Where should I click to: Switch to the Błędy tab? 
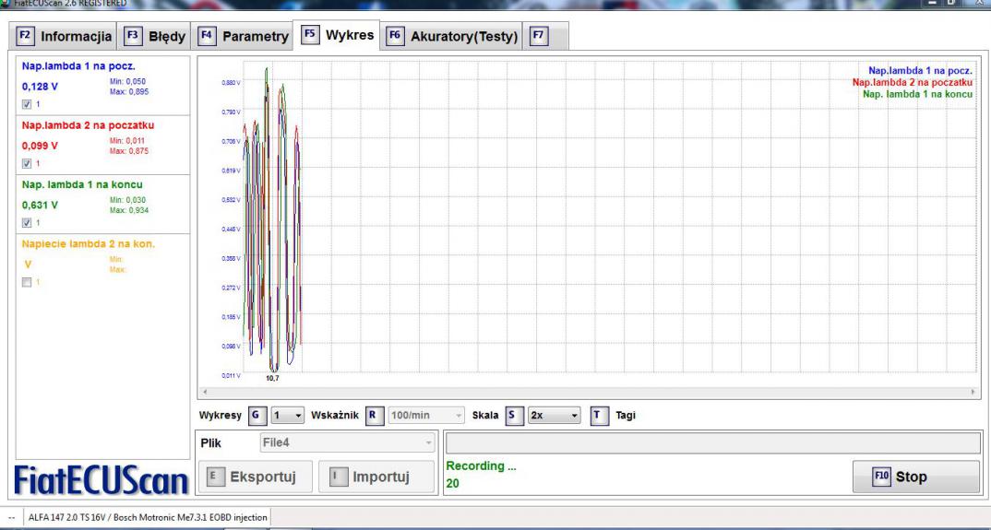point(155,36)
